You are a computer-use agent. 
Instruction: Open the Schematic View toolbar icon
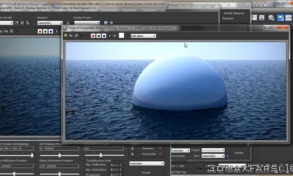point(261,18)
